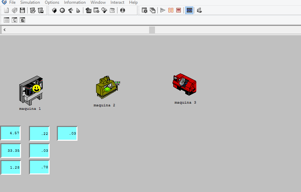This screenshot has height=192, width=301.
Task: Select the red maquina 3 machine
Action: tap(185, 84)
